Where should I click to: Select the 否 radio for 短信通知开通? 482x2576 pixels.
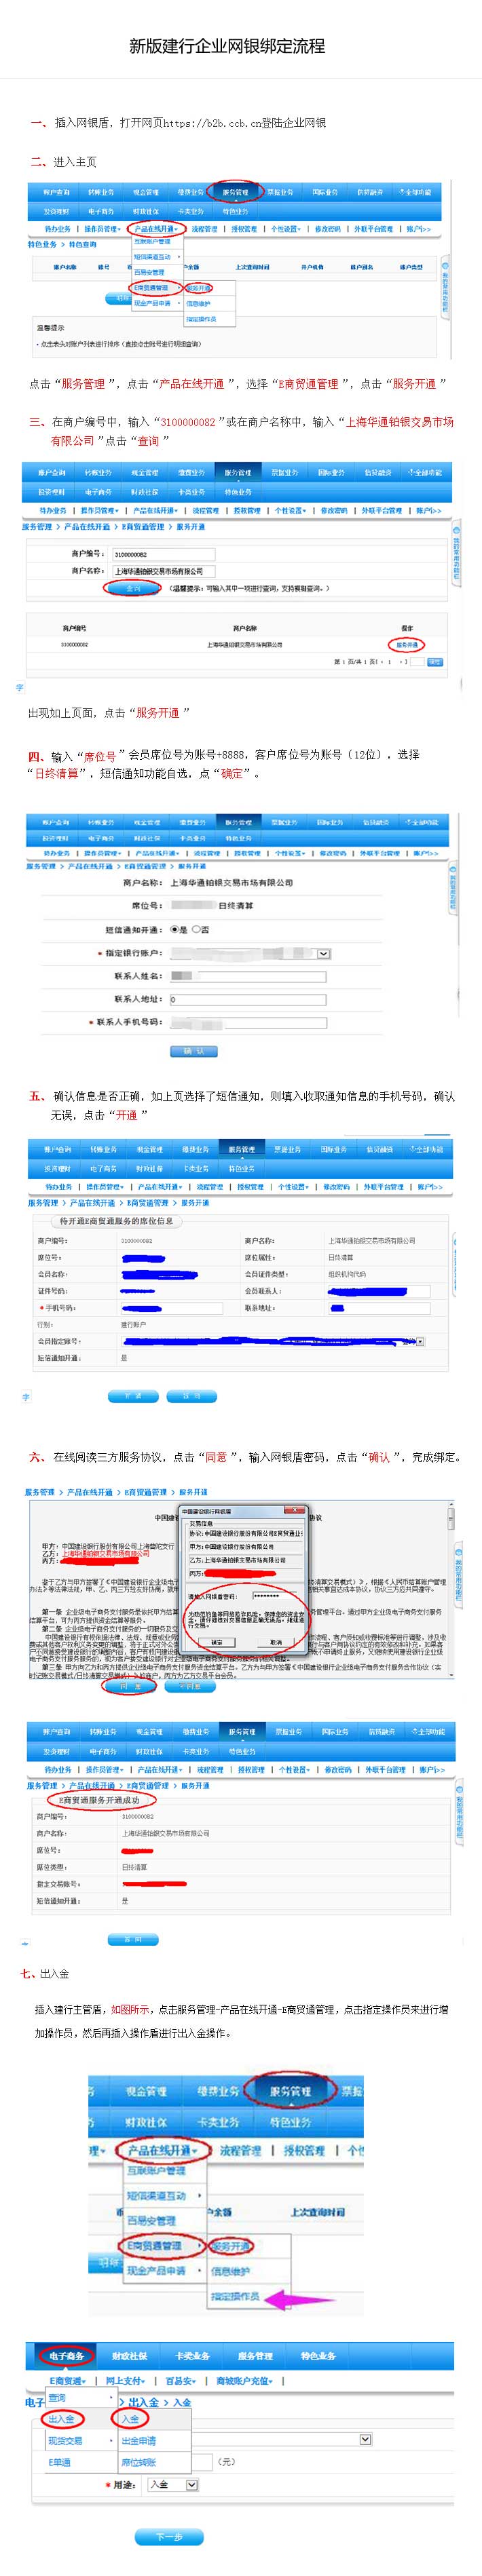pyautogui.click(x=196, y=929)
